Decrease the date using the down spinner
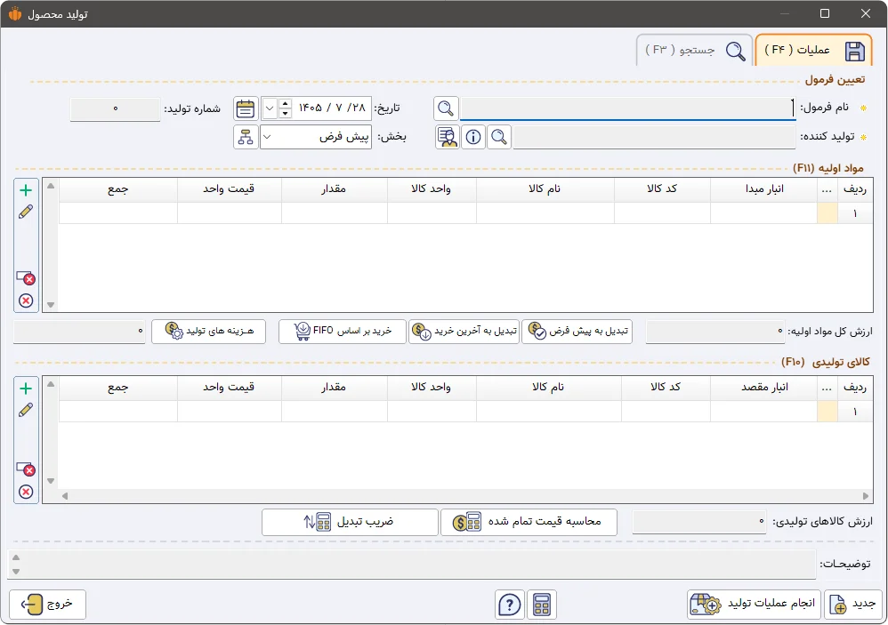Screen dimensions: 888x625 click(286, 113)
